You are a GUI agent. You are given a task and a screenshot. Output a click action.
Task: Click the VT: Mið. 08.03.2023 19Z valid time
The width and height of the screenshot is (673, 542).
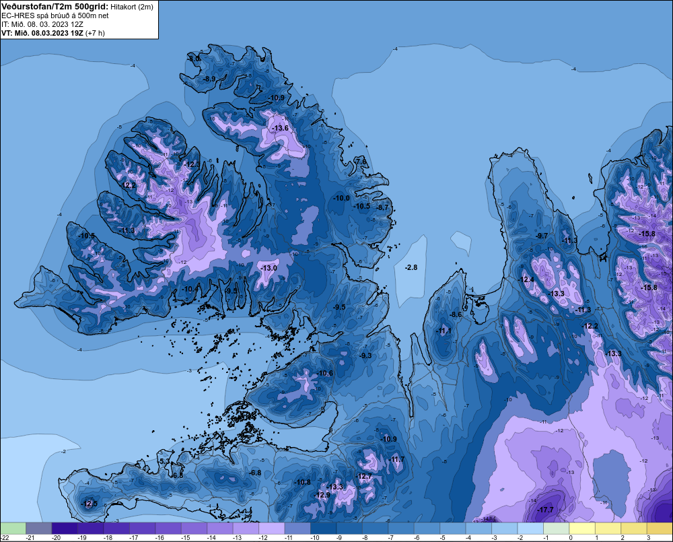tap(42, 33)
